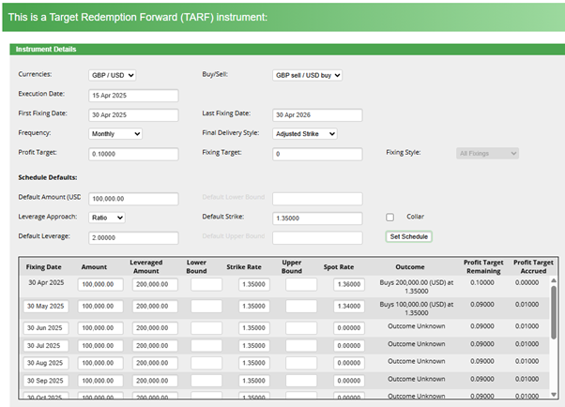Edit the Default Amount field
This screenshot has width=565, height=407.
(132, 199)
